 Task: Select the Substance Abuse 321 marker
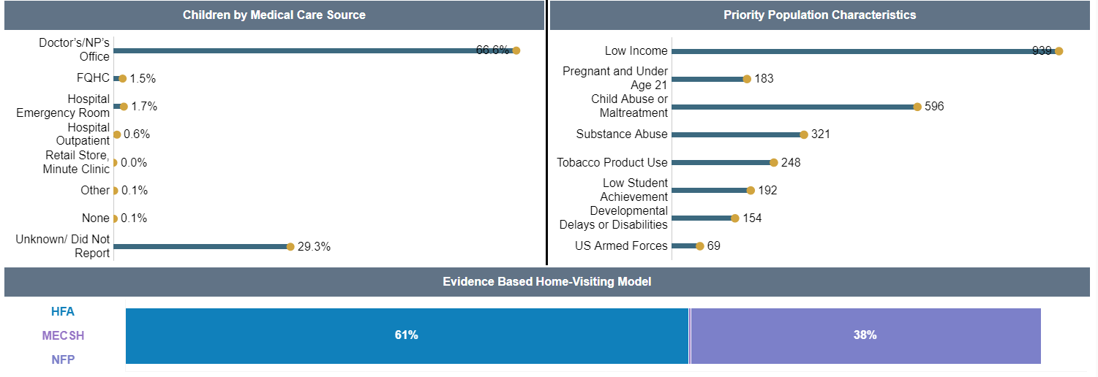click(804, 134)
